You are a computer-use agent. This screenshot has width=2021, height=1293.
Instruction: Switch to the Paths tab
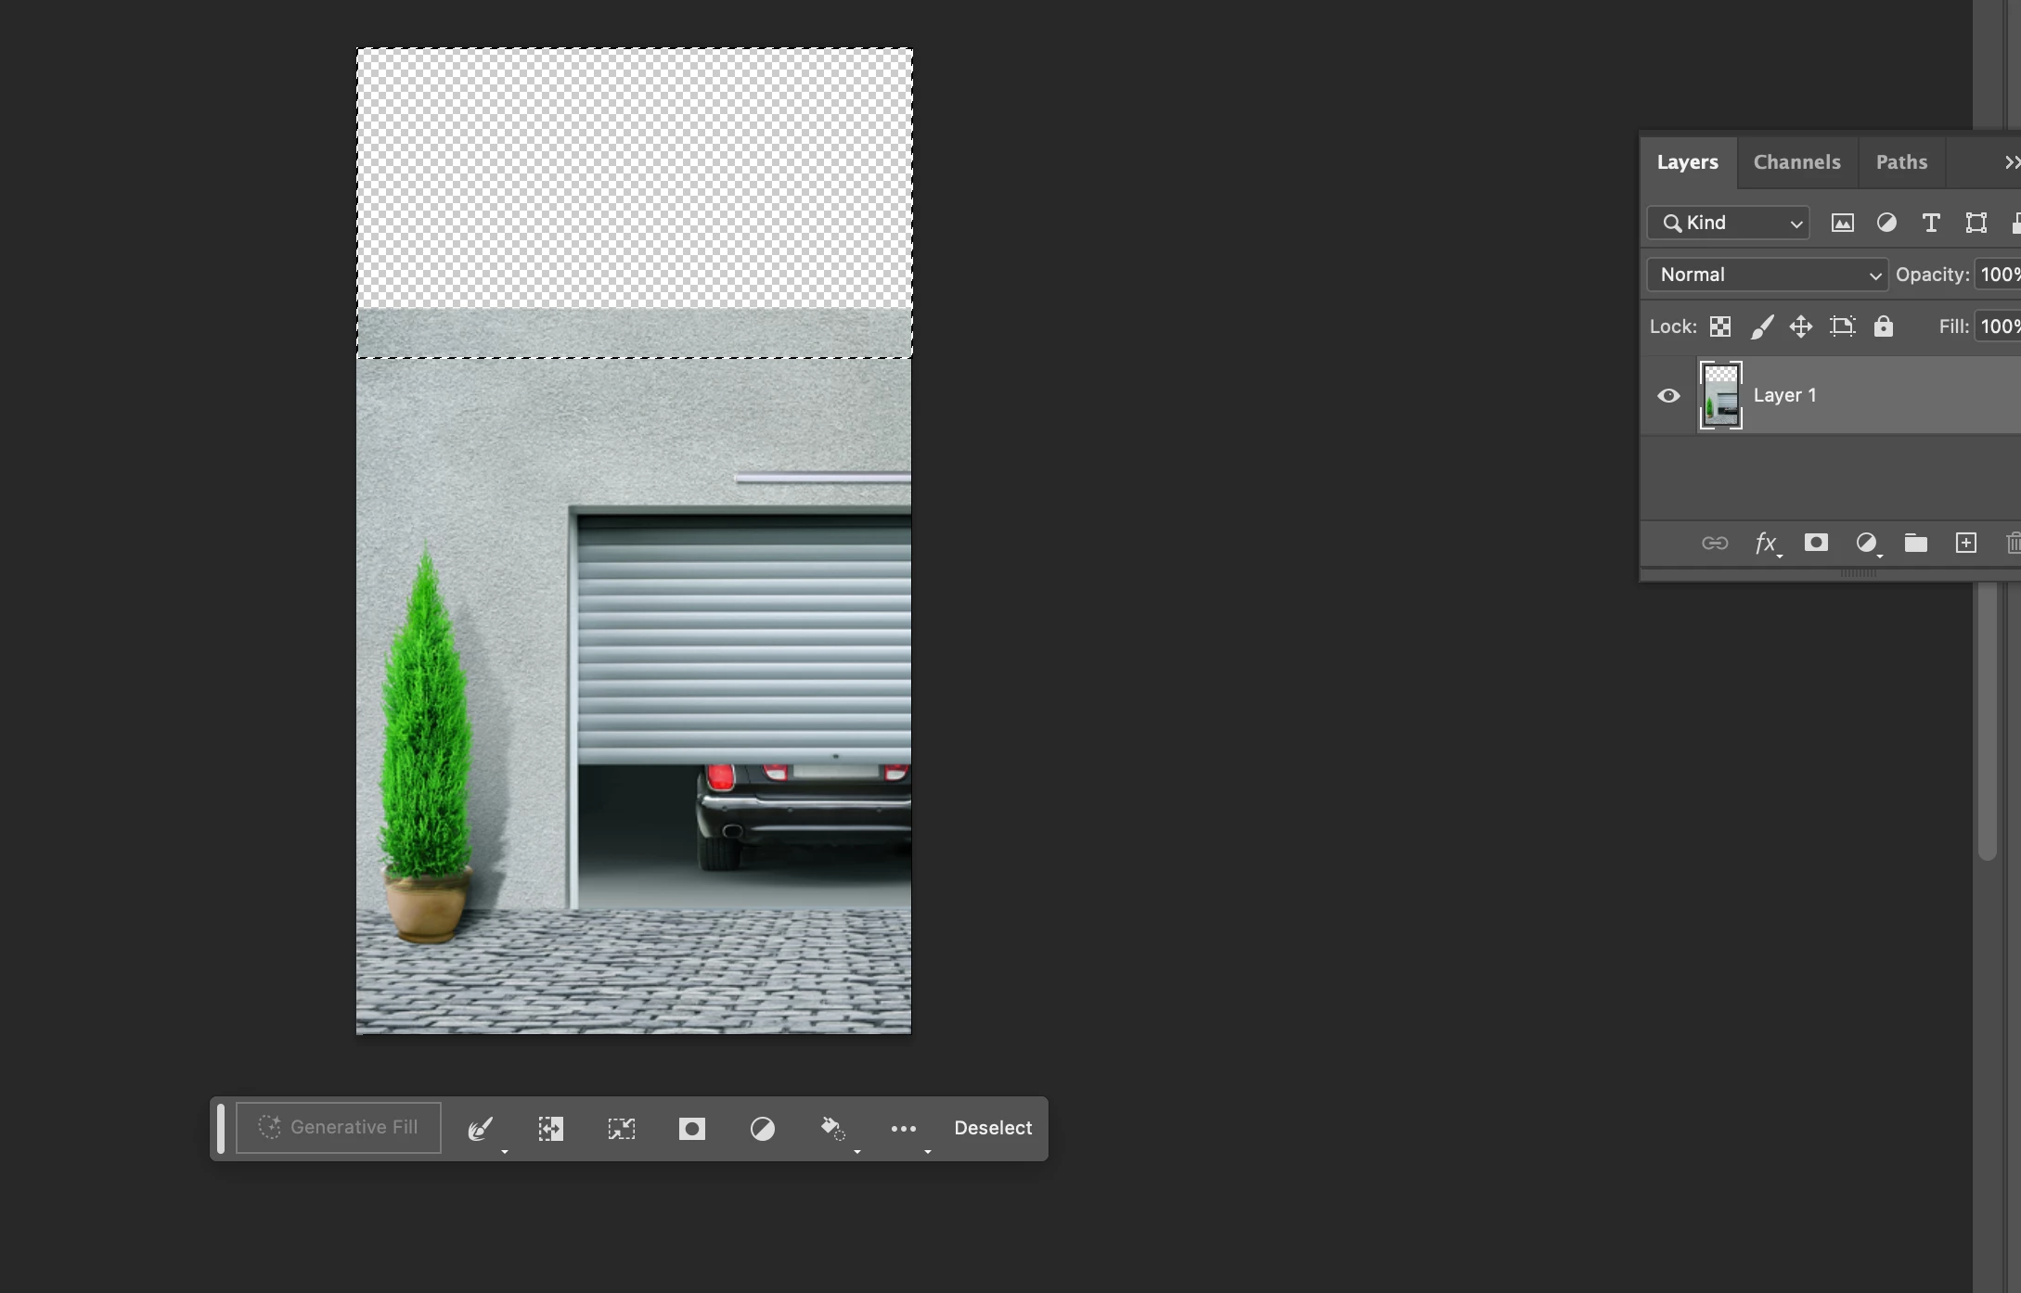pos(1901,162)
